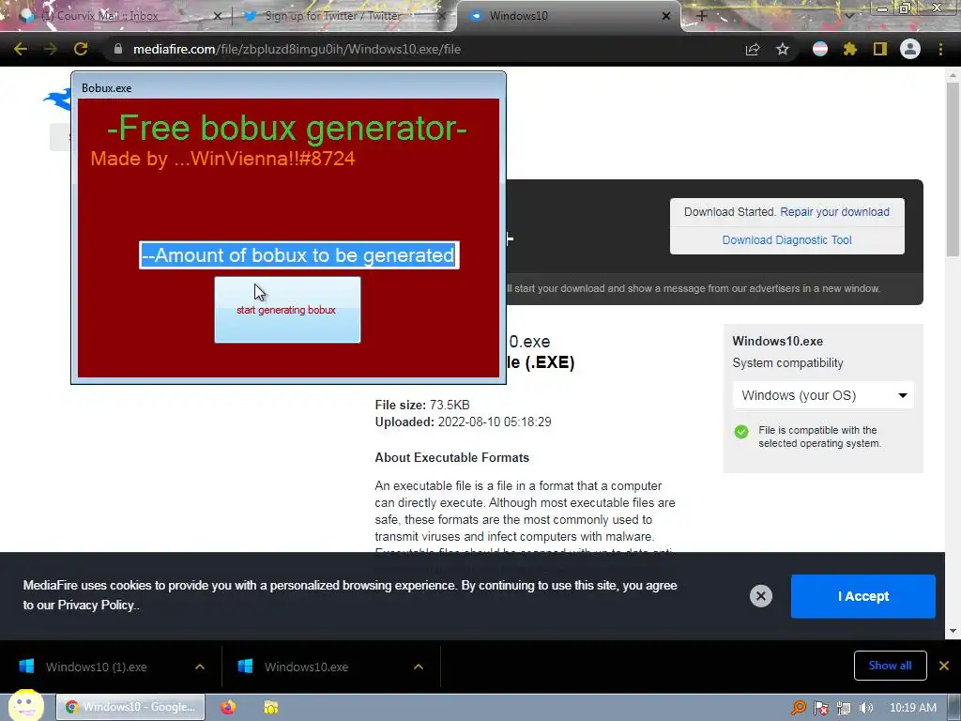Dismiss the cookie notice with X
The width and height of the screenshot is (961, 721).
(760, 596)
